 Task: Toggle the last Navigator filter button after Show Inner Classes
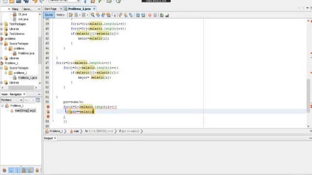pyautogui.click(x=37, y=170)
